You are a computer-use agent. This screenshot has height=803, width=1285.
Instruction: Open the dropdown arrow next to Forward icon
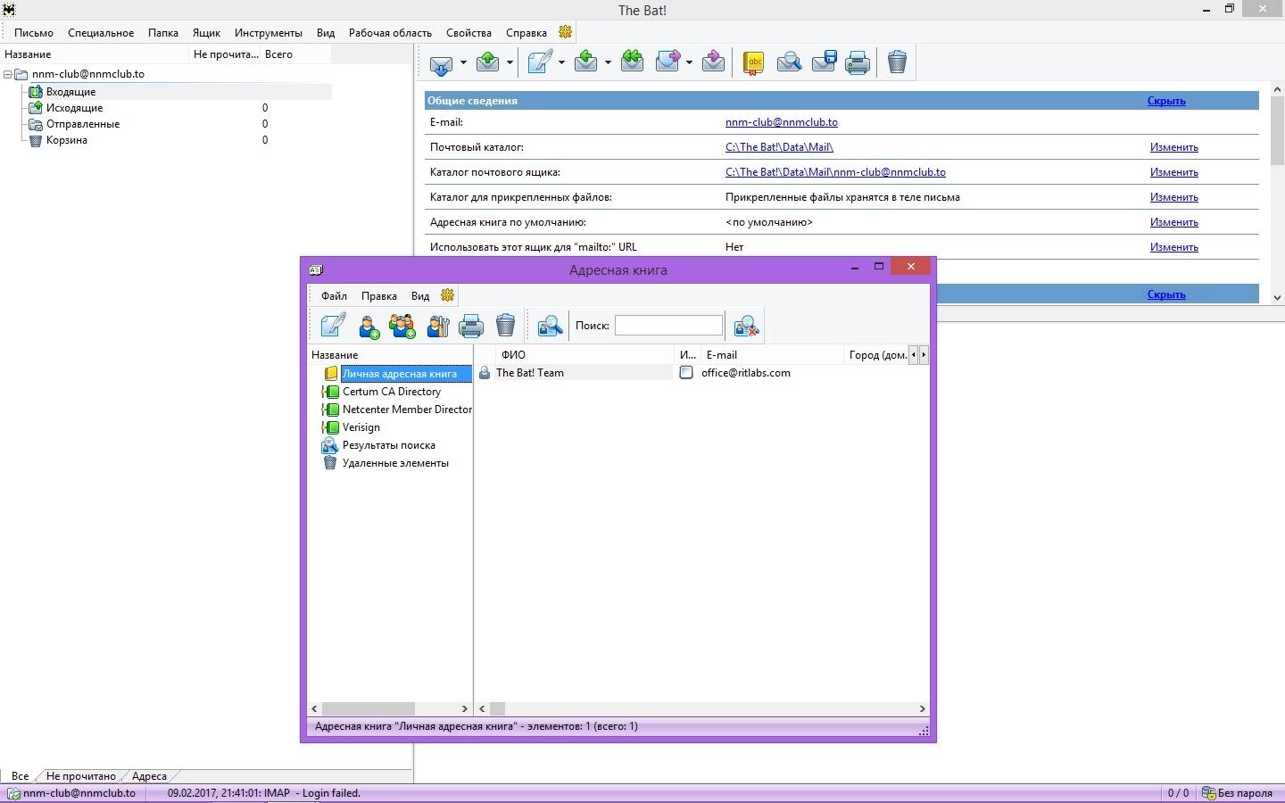689,62
